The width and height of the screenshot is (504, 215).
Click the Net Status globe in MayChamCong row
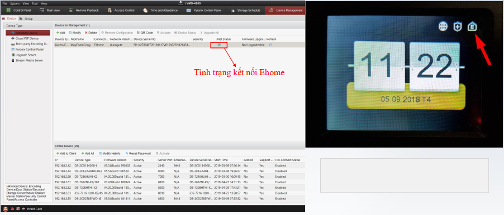219,45
